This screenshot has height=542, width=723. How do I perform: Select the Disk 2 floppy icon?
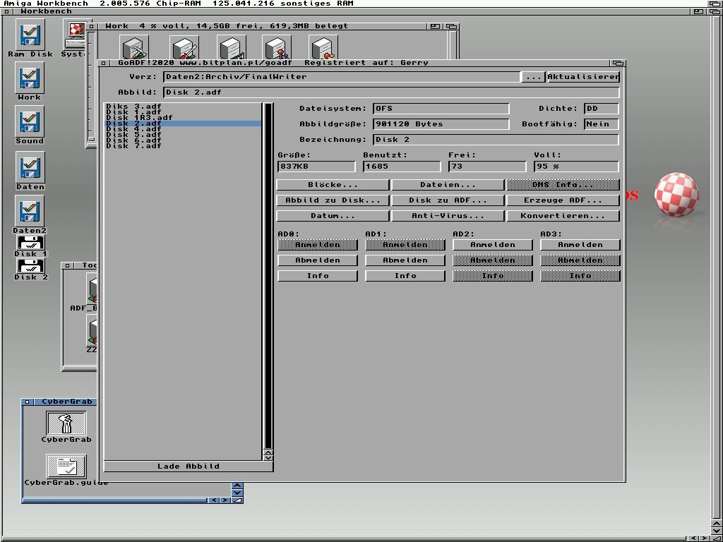point(31,266)
